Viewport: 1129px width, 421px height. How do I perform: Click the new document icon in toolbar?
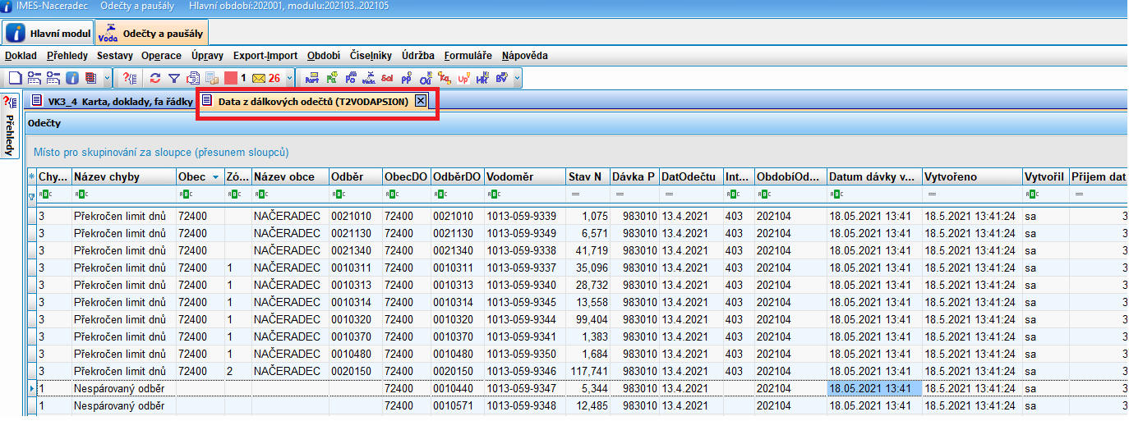[14, 79]
